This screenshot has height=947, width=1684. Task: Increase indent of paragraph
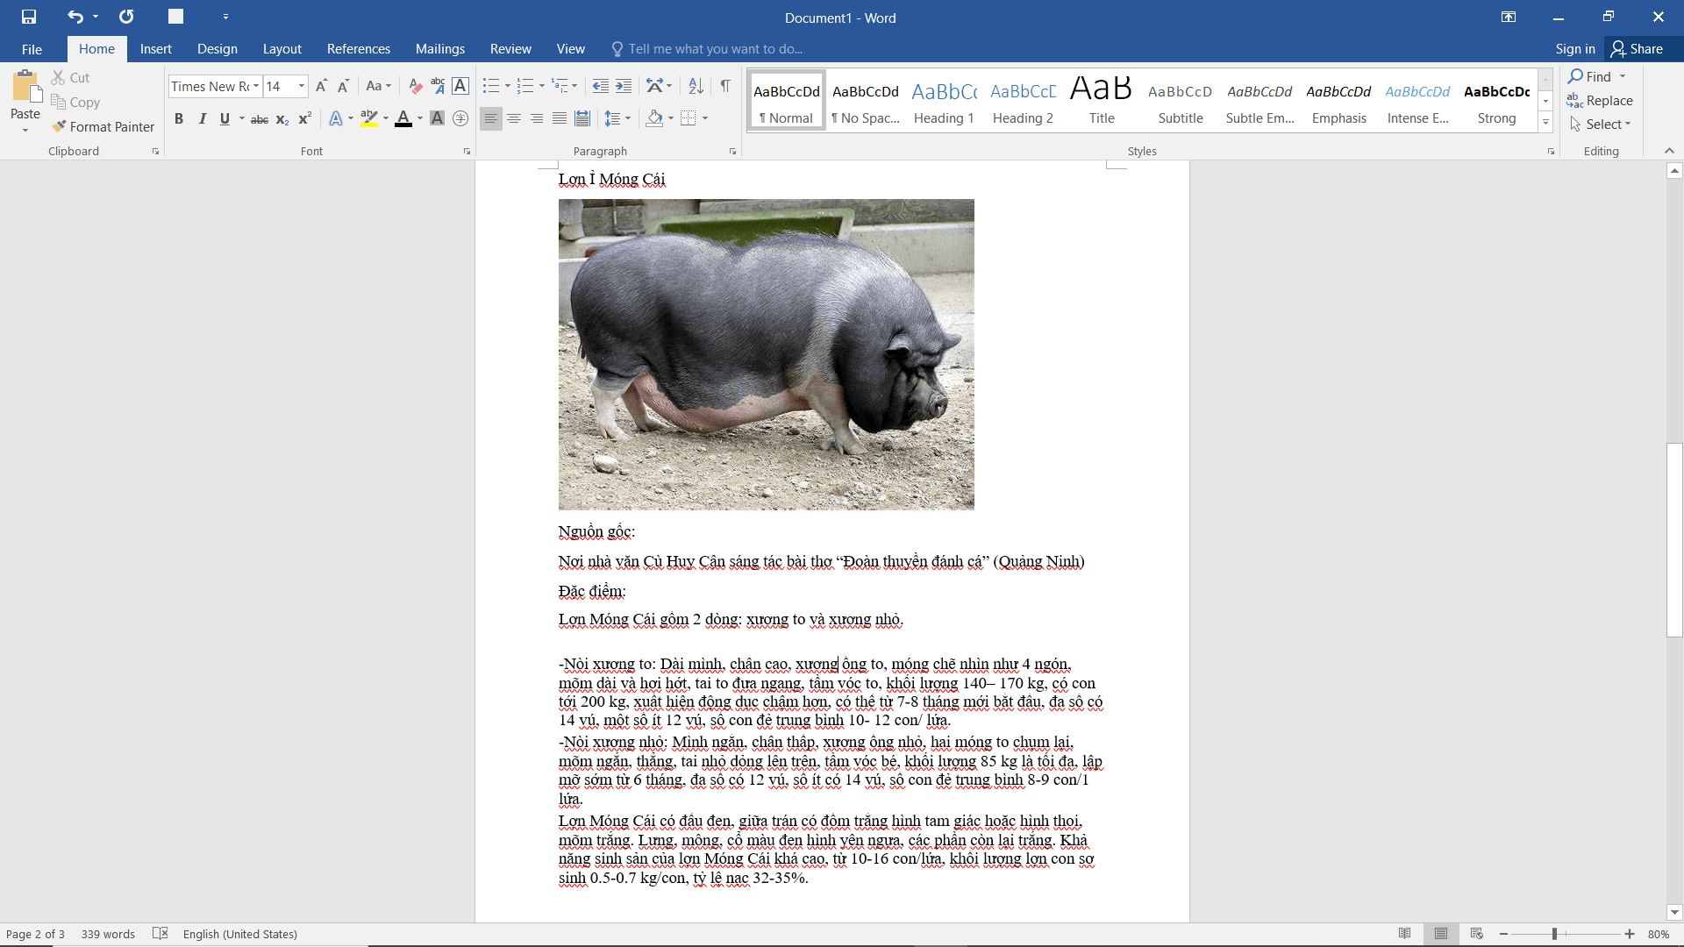624,86
